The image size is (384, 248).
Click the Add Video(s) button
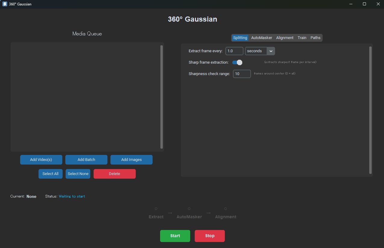point(41,159)
